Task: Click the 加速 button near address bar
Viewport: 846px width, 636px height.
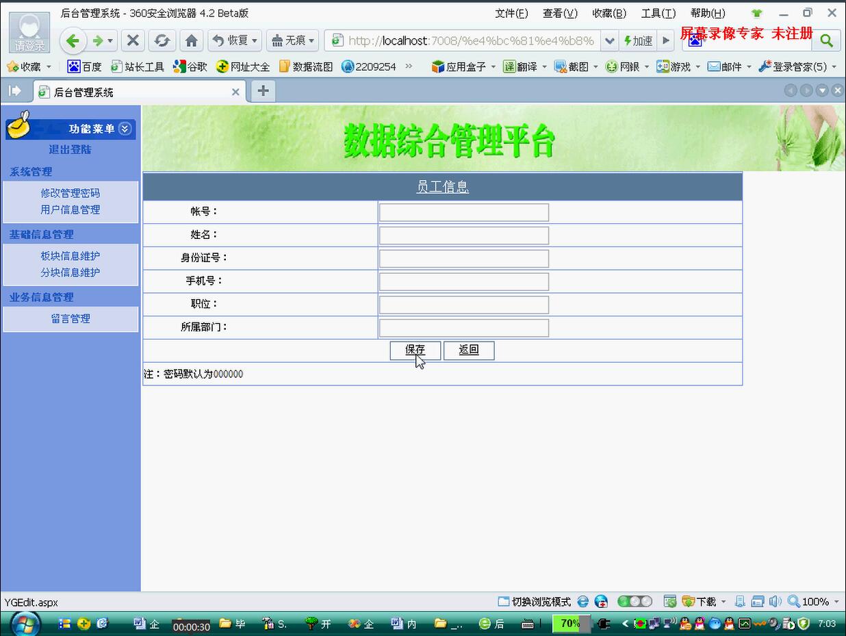Action: 638,41
